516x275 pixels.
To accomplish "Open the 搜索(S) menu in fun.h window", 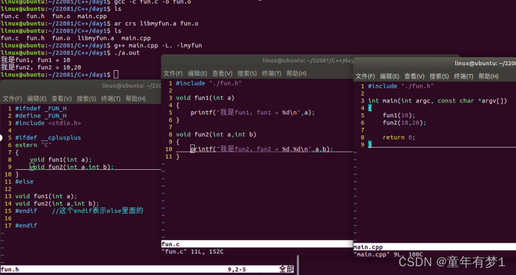I will click(86, 98).
